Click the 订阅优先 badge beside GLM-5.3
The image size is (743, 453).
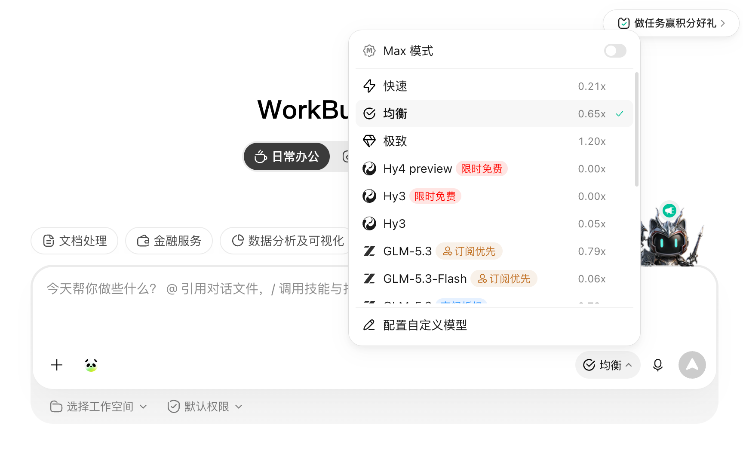(x=469, y=251)
